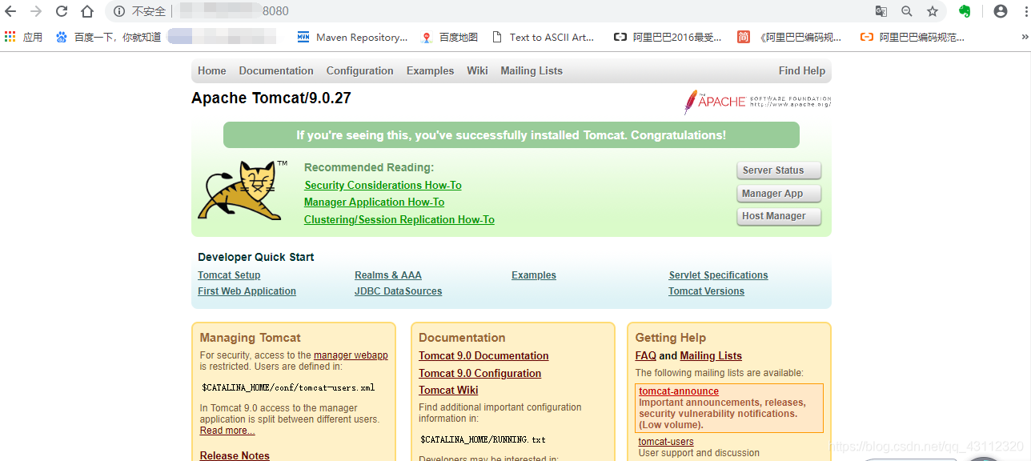The width and height of the screenshot is (1031, 461).
Task: Click the browser forward arrow
Action: (x=36, y=11)
